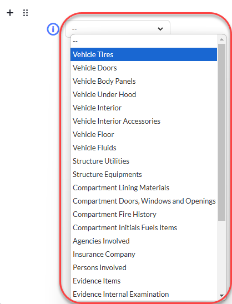Select the blank "--" list option

(x=144, y=41)
